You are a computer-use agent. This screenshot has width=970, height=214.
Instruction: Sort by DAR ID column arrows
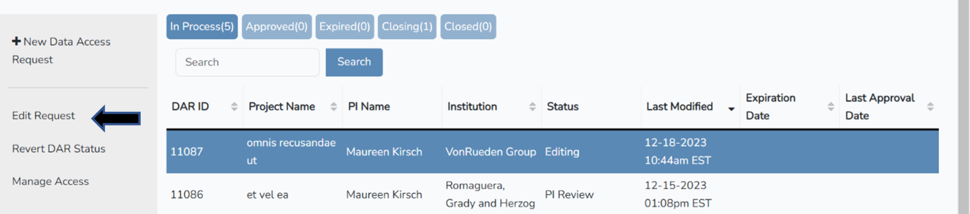(234, 107)
